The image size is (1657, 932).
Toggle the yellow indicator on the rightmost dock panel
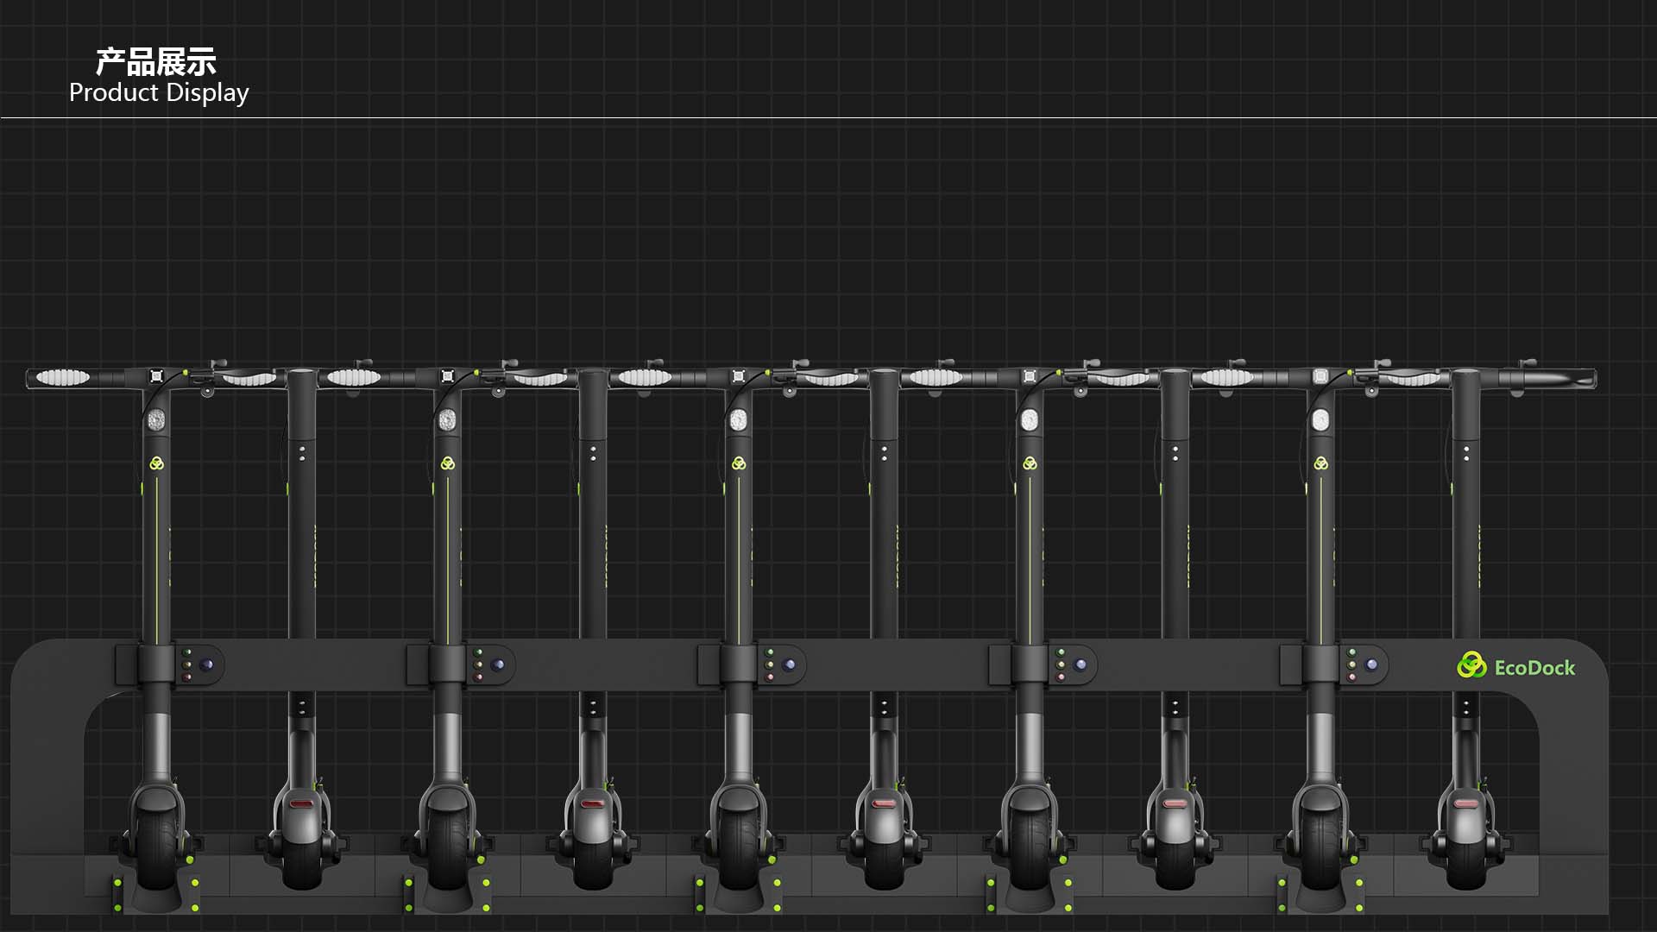[x=1351, y=664]
